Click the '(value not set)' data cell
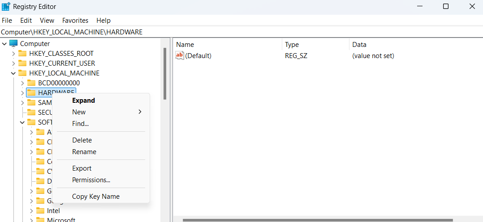The height and width of the screenshot is (222, 483). [x=373, y=55]
